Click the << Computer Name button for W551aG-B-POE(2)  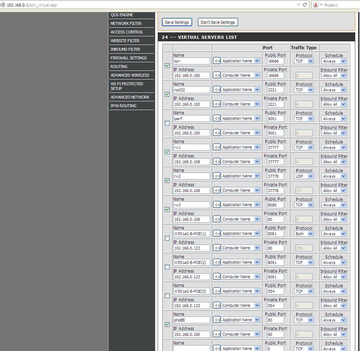217,277
